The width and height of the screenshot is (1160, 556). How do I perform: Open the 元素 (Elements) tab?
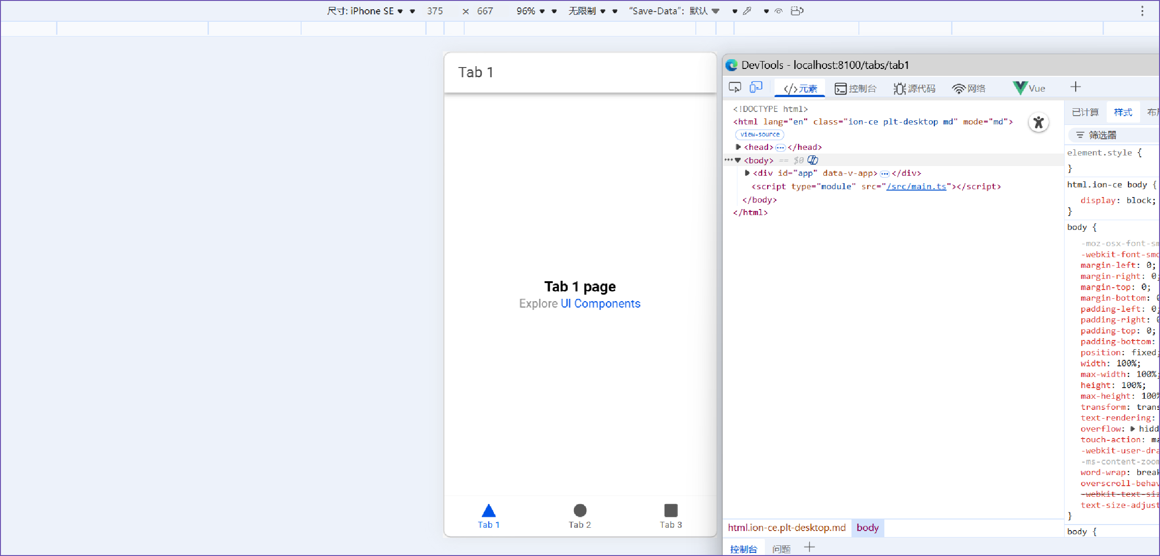point(800,88)
